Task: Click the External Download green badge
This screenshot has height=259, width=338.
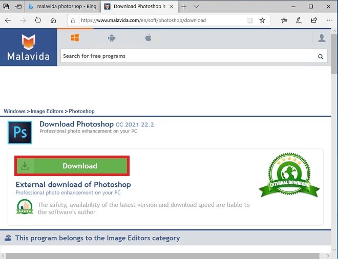Action: tap(289, 175)
